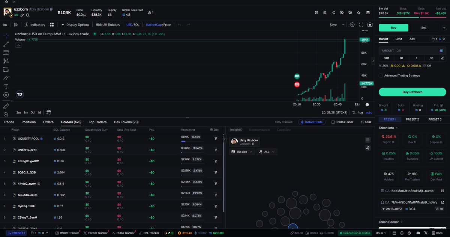Toggle auto scale on chart

369,112
